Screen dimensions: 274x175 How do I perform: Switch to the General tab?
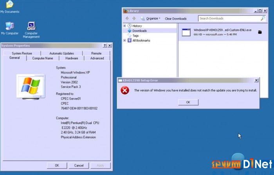(14, 58)
